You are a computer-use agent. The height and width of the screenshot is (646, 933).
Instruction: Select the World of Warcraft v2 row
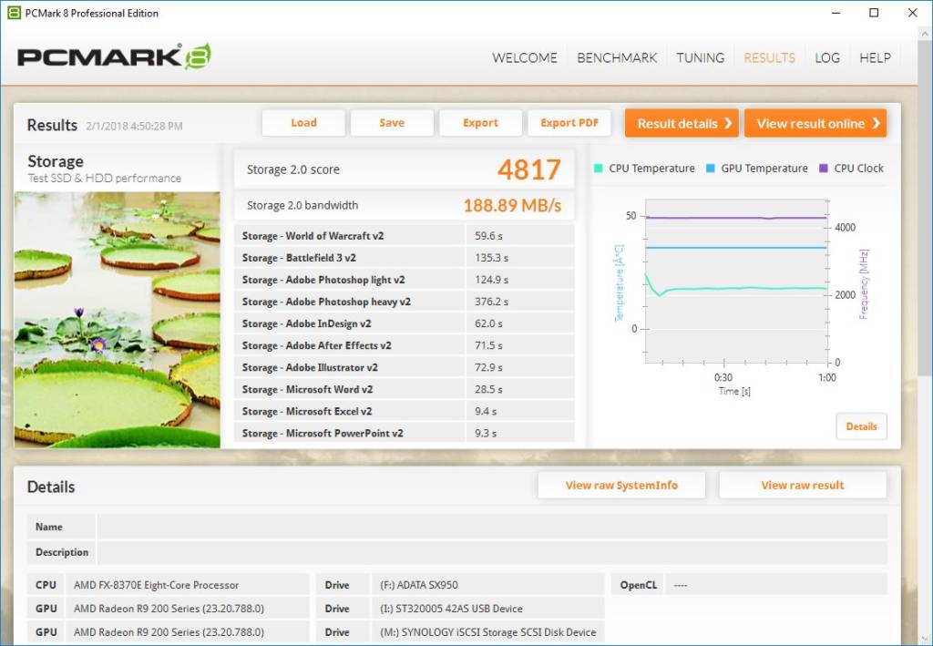pos(405,236)
